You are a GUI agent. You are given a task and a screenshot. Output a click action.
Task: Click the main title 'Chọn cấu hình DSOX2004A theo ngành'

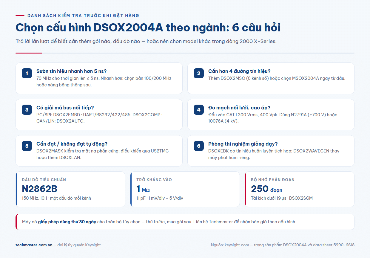tap(148, 28)
